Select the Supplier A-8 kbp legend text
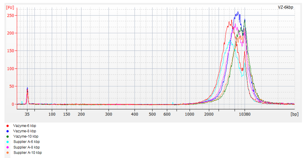Viewport: 307px width, 158px height. point(27,147)
